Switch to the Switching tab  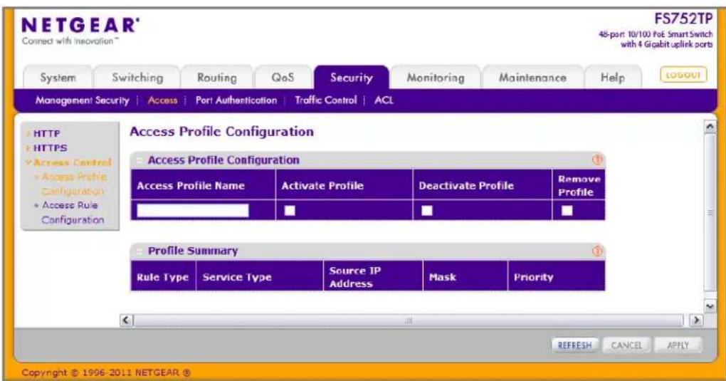click(137, 78)
